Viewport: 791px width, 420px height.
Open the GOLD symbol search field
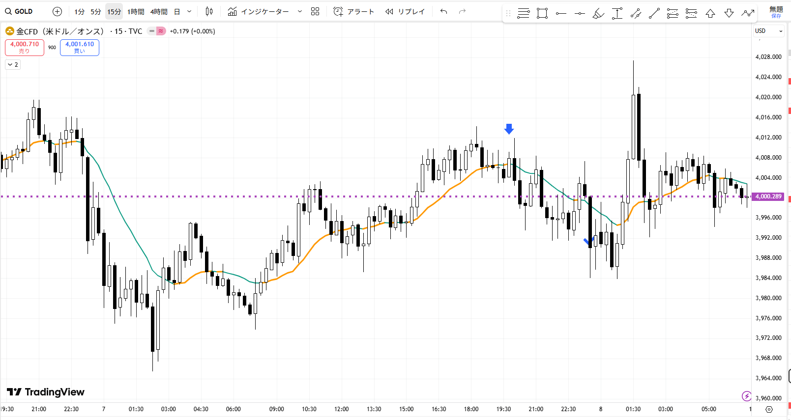19,11
